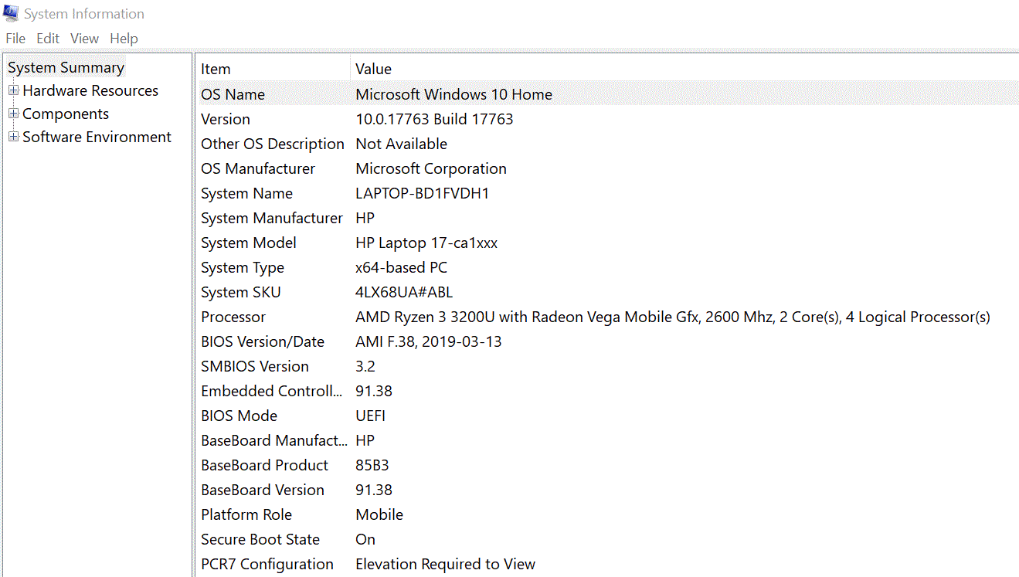
Task: Select the System SKU row label
Action: [x=241, y=292]
